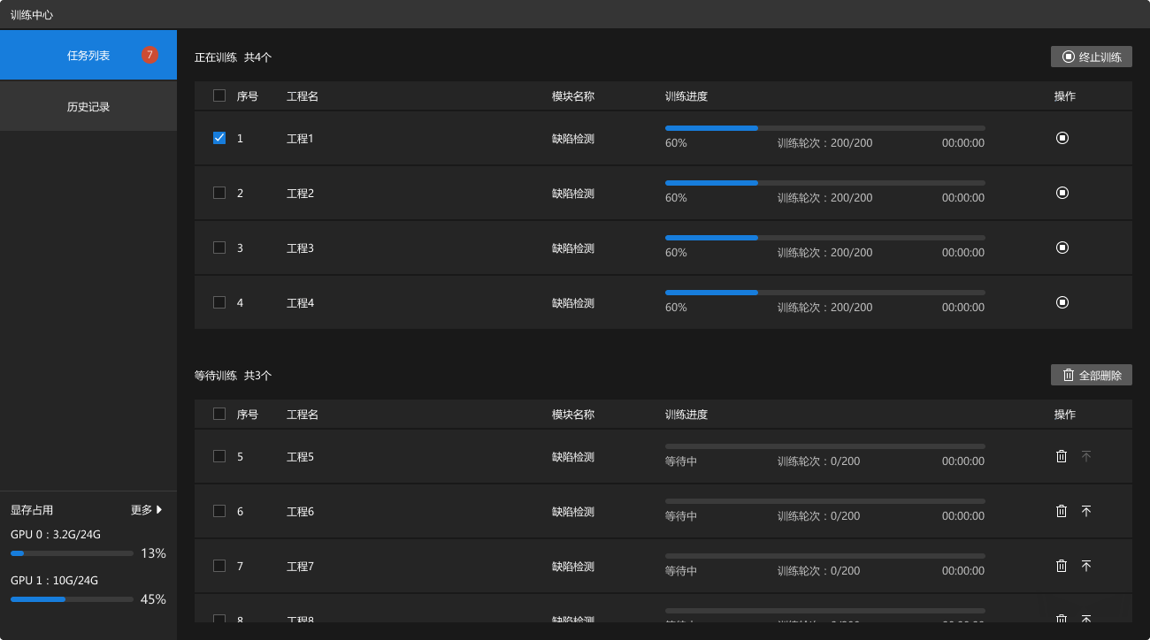Image resolution: width=1150 pixels, height=640 pixels.
Task: Click the GPU 1 memory usage bar
Action: pyautogui.click(x=72, y=599)
